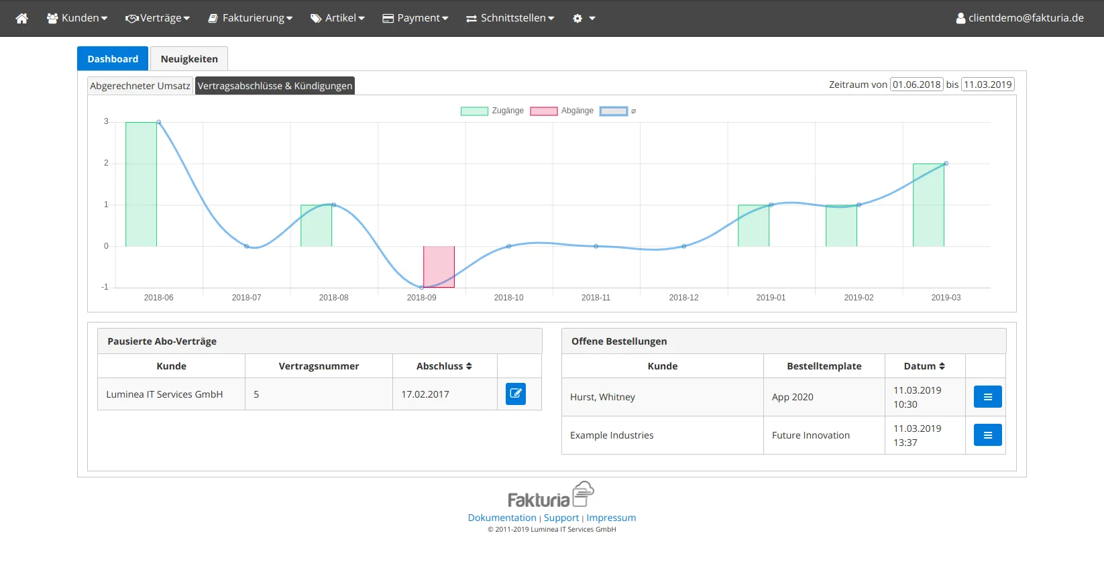
Task: Click the 17.02.2017 Abschluss date cell
Action: pos(445,394)
